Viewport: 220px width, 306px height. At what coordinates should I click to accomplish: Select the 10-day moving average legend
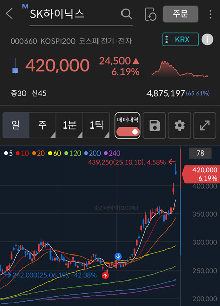point(22,153)
